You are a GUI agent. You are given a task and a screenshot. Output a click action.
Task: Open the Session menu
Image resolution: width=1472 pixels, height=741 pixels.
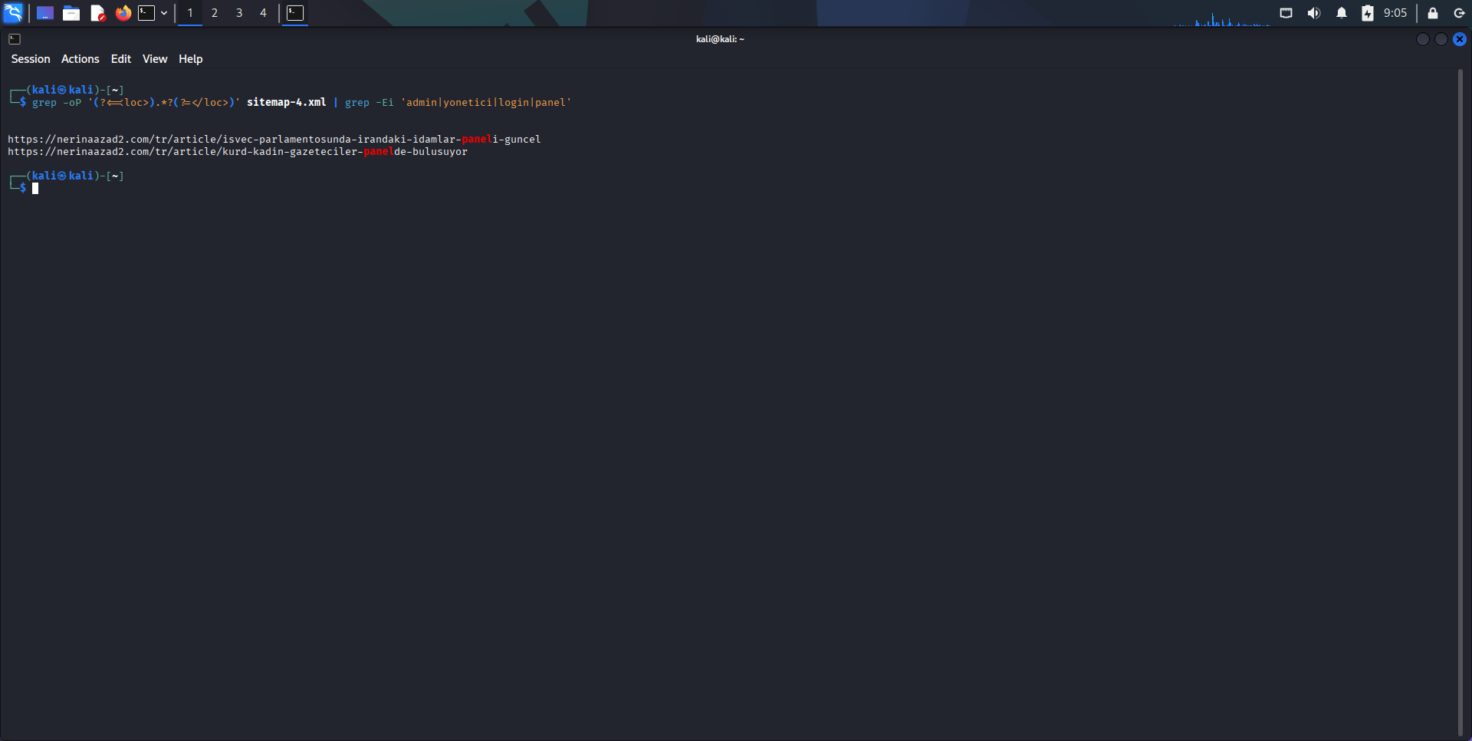31,59
